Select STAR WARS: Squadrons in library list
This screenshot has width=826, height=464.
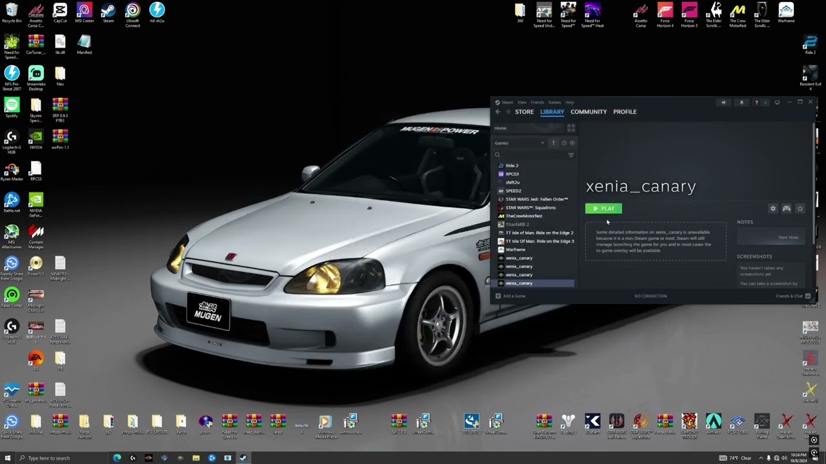click(535, 208)
